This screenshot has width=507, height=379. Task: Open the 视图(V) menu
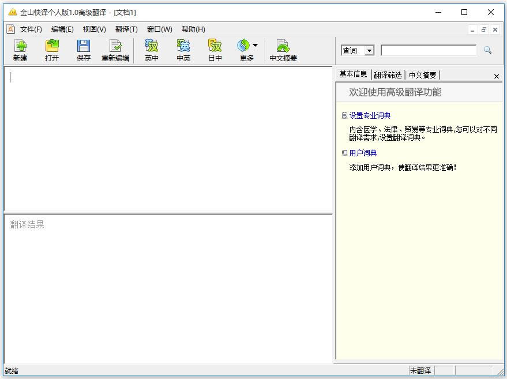(95, 29)
